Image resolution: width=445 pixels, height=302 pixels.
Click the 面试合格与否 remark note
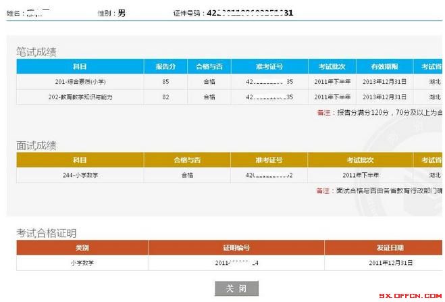[x=379, y=191]
